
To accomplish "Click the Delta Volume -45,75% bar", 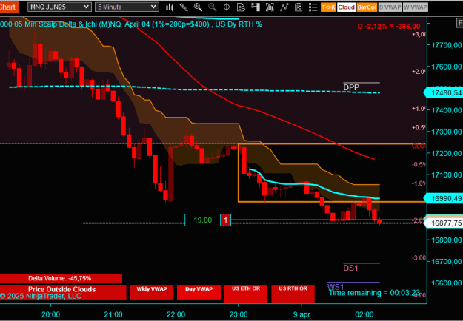I will pos(61,278).
